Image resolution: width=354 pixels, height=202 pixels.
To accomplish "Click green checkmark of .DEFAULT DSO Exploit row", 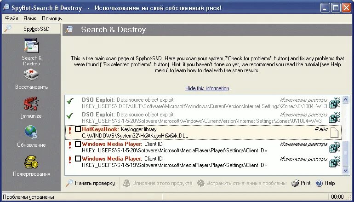I will (x=70, y=101).
